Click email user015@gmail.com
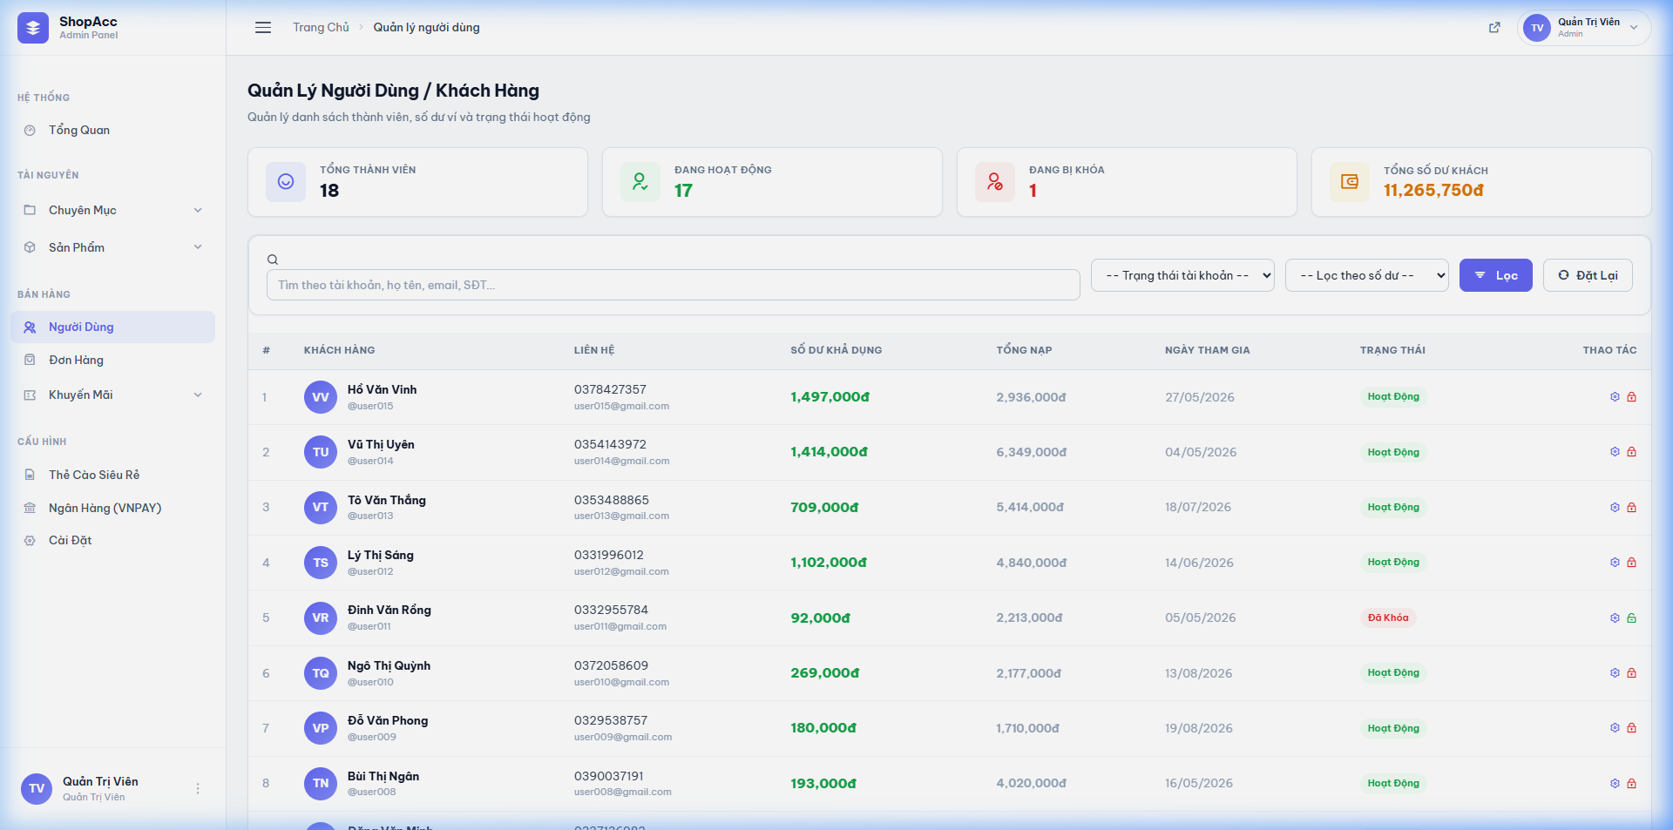This screenshot has width=1673, height=830. [621, 406]
